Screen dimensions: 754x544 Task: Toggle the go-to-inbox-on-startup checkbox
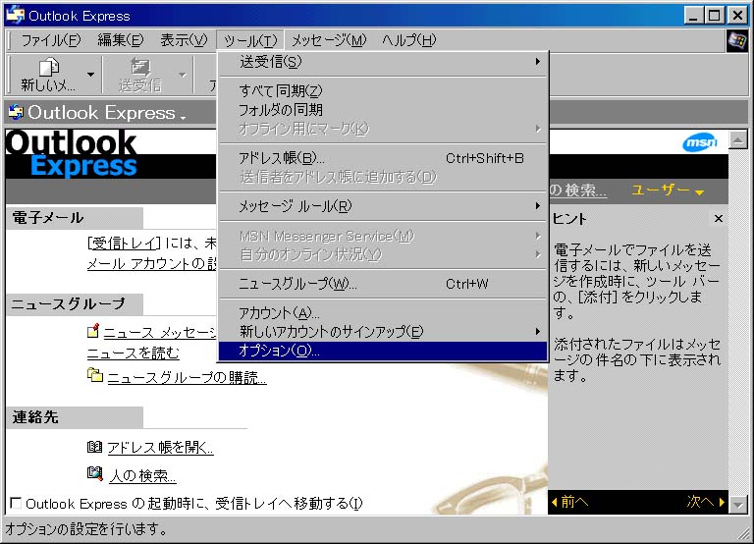click(16, 503)
